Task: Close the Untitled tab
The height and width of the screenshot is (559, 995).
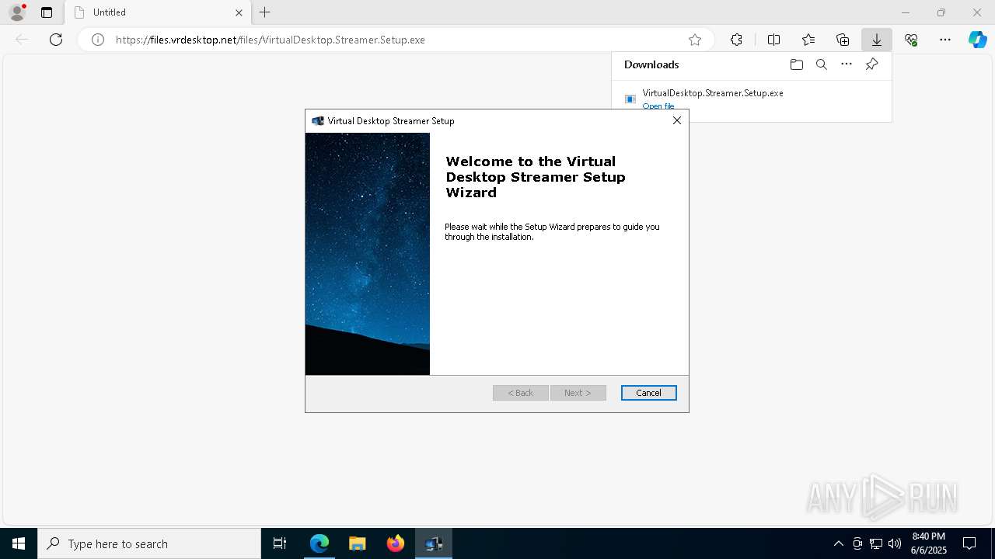Action: tap(239, 12)
